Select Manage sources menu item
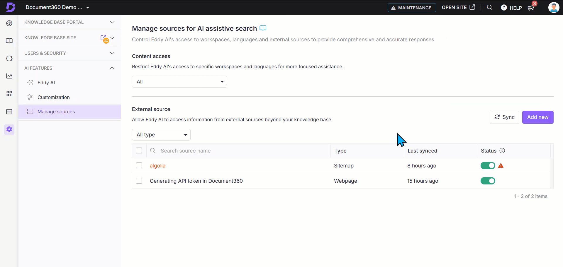This screenshot has height=267, width=563. click(69, 112)
